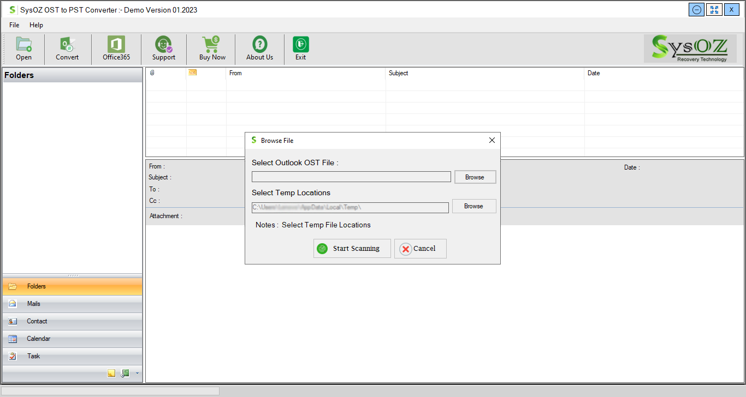
Task: Switch to the Calendar pane
Action: [x=38, y=339]
